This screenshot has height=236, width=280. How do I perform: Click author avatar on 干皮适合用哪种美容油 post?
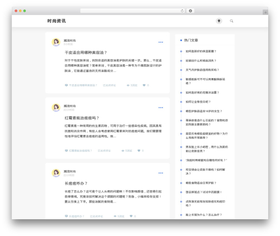click(x=56, y=42)
